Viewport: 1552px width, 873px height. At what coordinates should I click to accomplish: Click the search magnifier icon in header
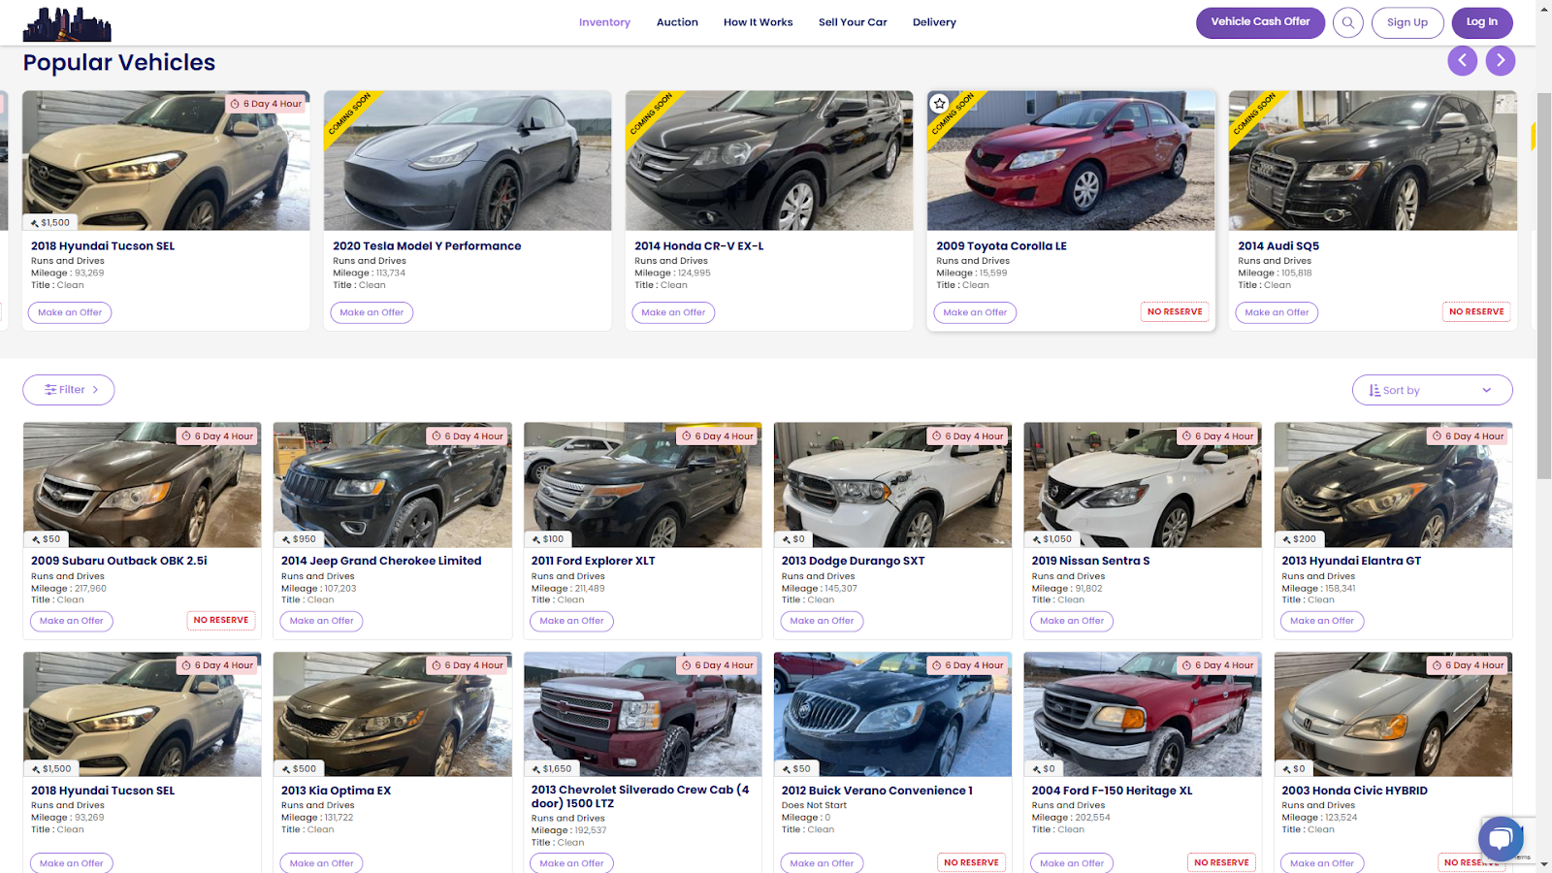coord(1347,22)
